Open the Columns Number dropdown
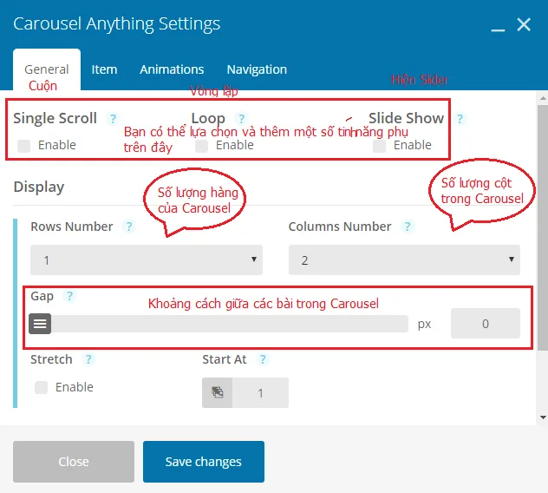The width and height of the screenshot is (548, 493). pos(404,260)
